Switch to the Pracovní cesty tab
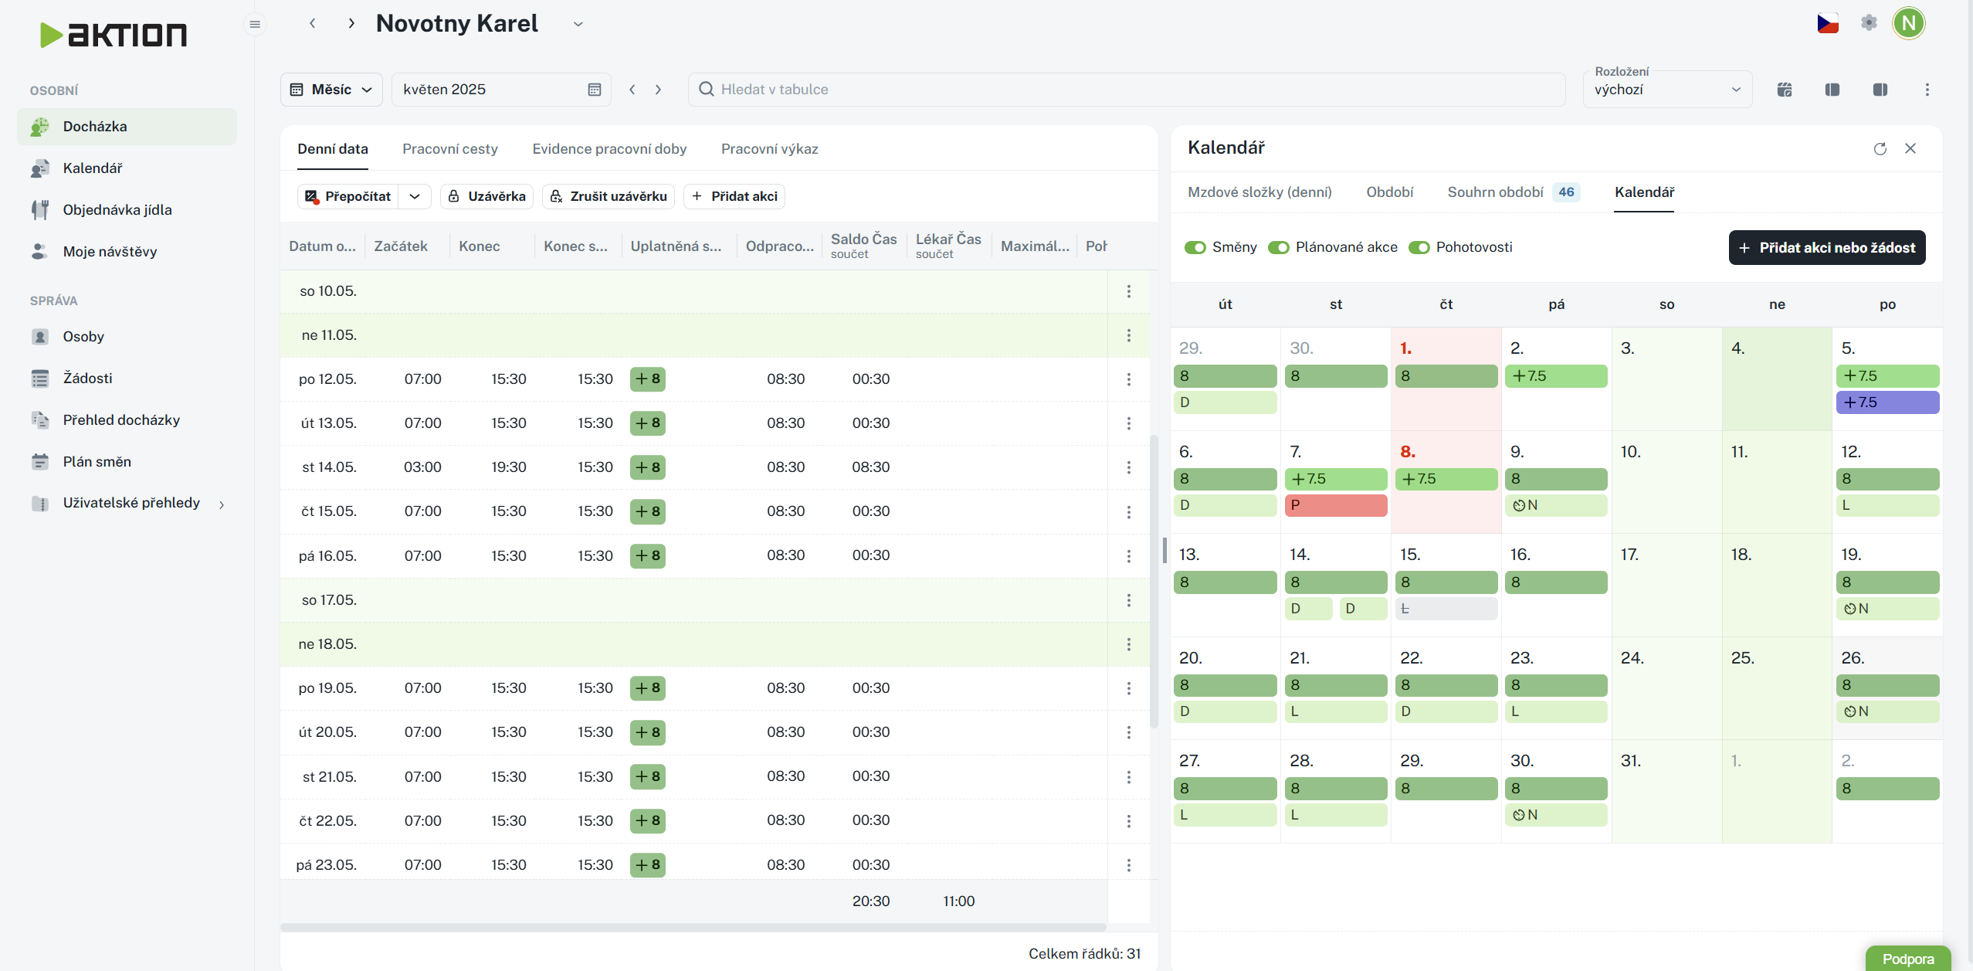The height and width of the screenshot is (971, 1973). point(449,149)
